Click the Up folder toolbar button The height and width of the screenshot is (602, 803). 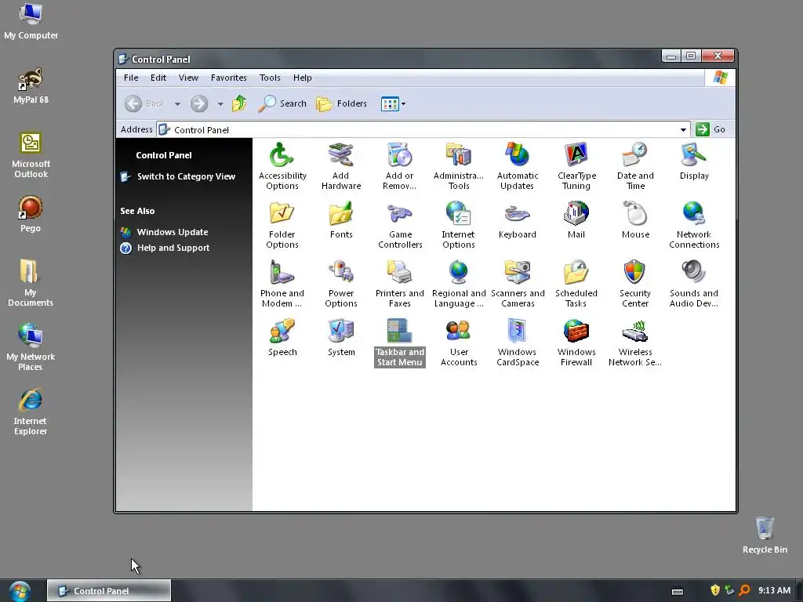tap(238, 104)
